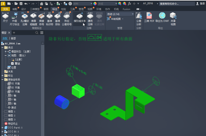Switch to the 三维模型 ribbon tab
Viewport: 206px width, 136px height.
point(35,9)
